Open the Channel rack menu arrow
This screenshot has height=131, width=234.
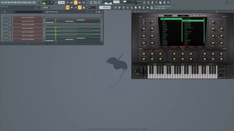click(2, 12)
